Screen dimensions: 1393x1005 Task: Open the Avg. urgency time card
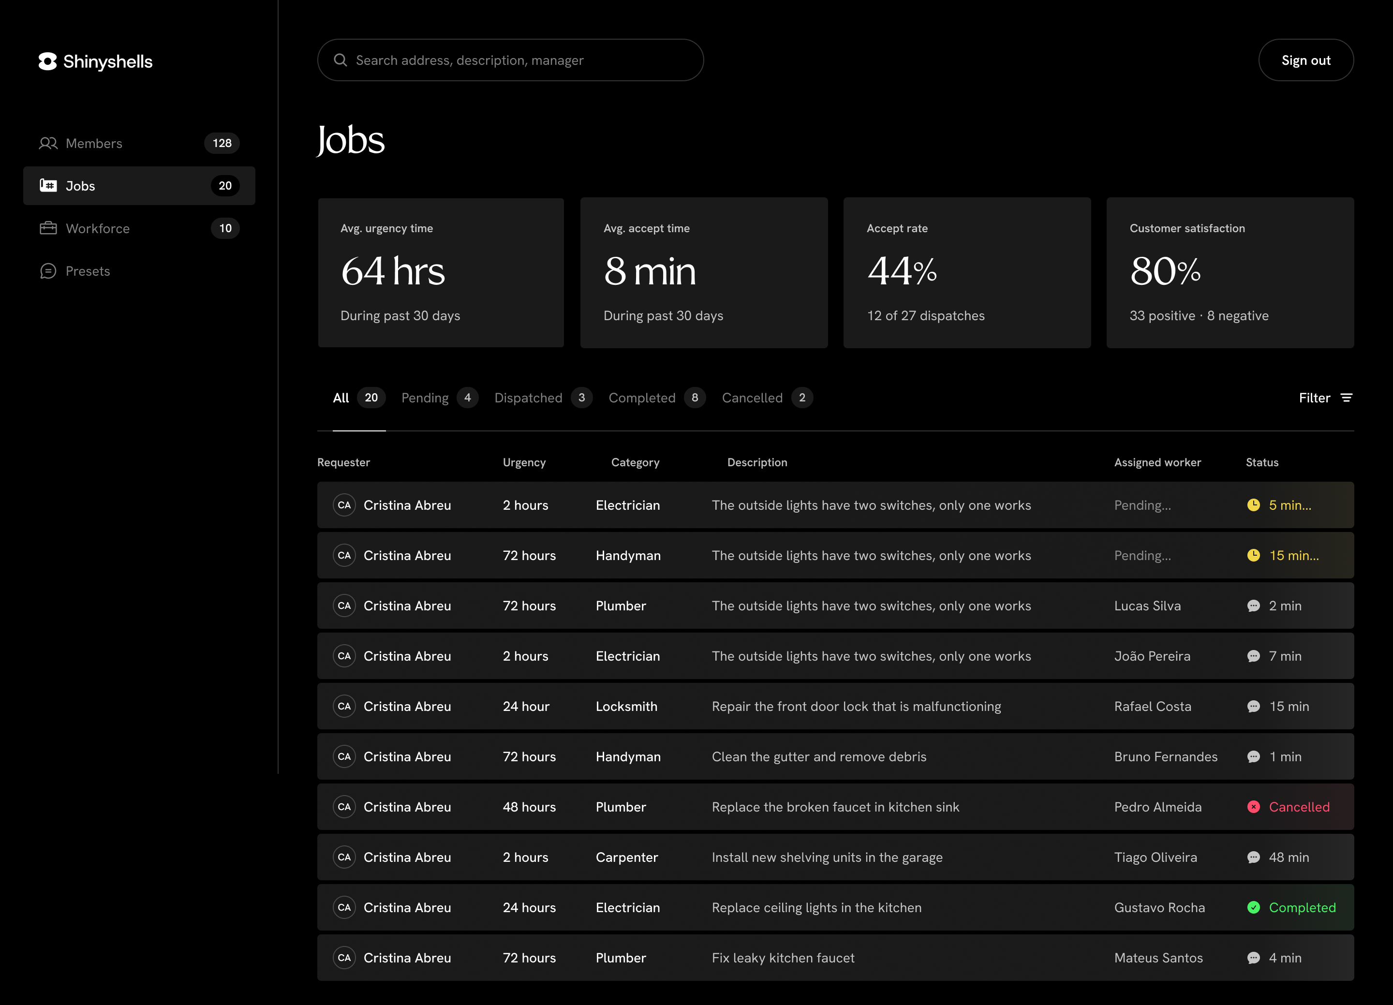point(441,273)
